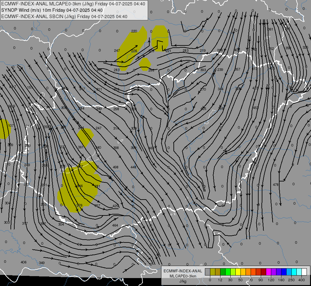Click the map value 325
The width and height of the screenshot is (311, 286).
[306, 47]
